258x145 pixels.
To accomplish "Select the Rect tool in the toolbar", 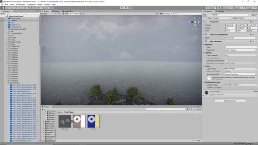I will tap(21, 8).
